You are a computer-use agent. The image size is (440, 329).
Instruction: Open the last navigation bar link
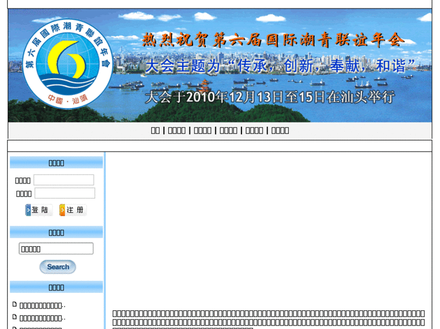coord(280,130)
